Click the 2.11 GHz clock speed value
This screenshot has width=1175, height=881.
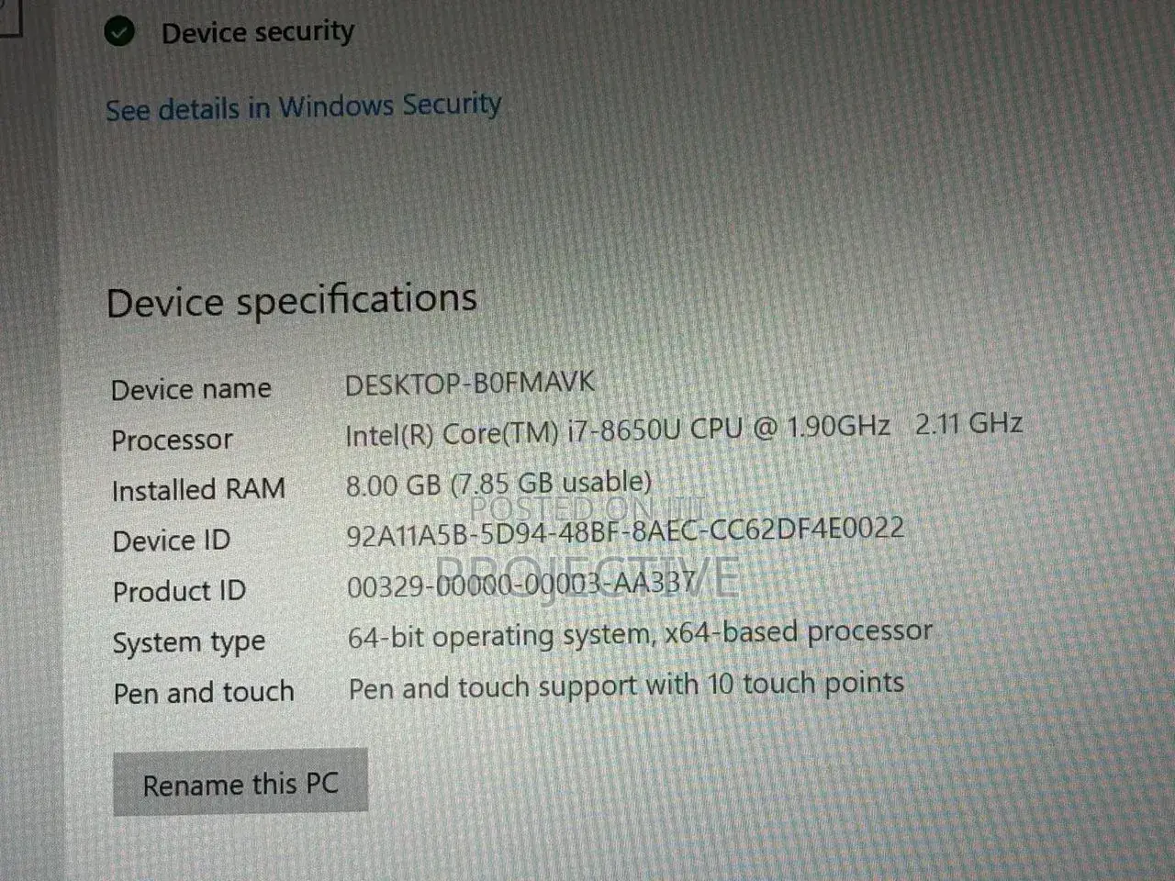click(968, 423)
